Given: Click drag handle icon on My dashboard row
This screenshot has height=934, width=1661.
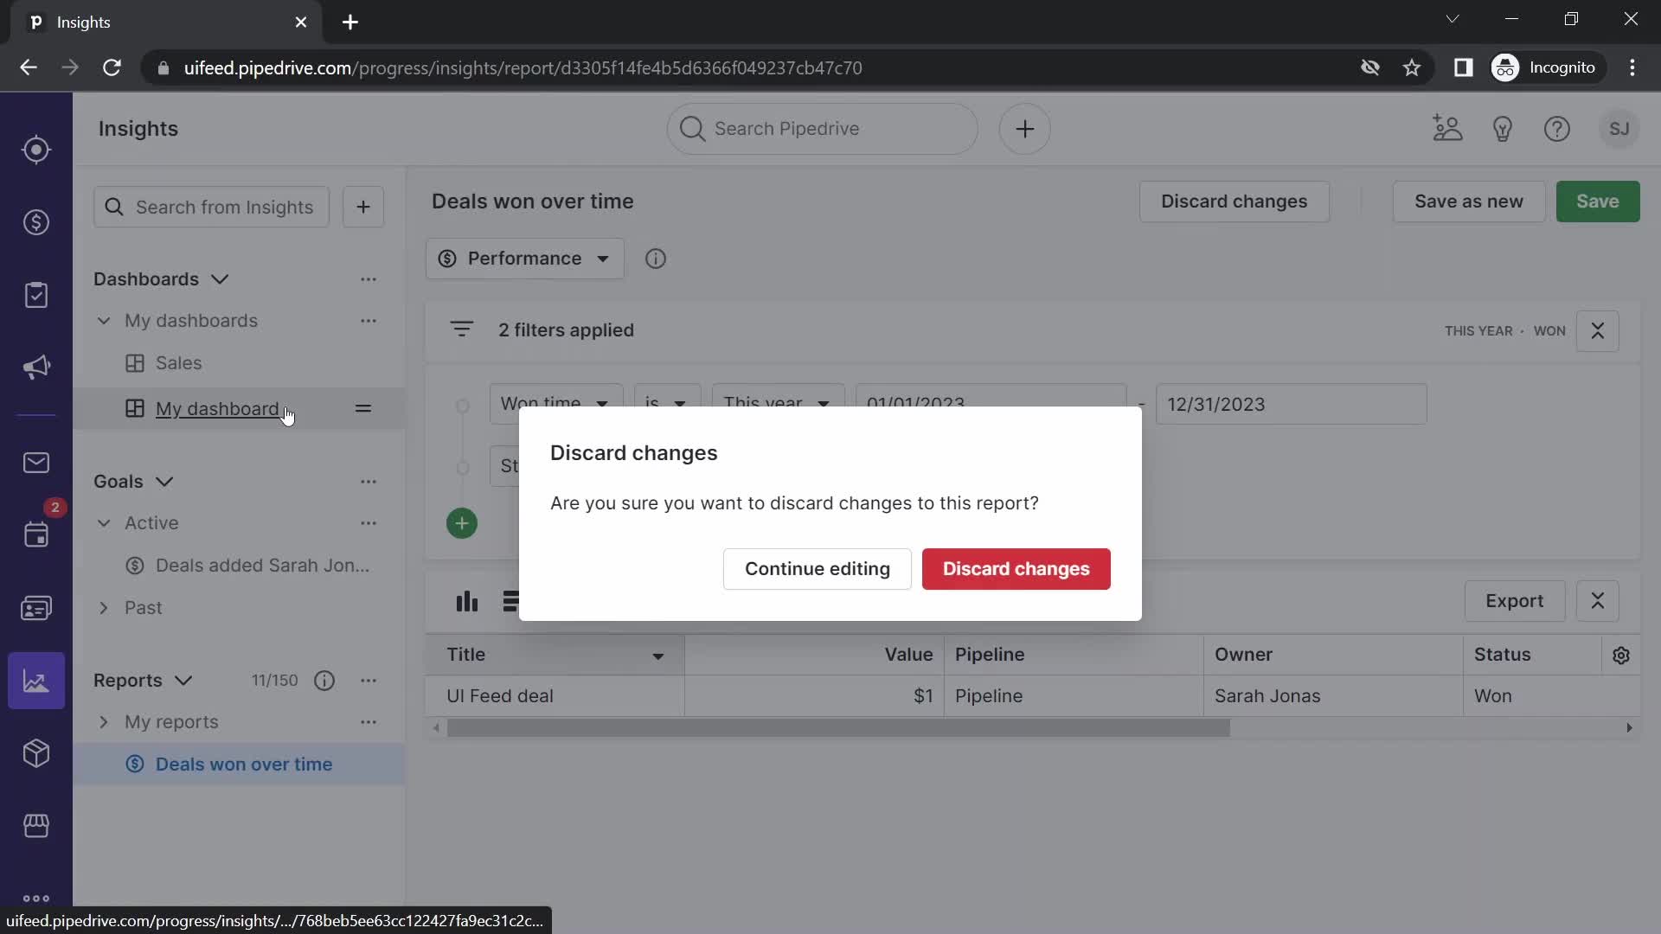Looking at the screenshot, I should point(363,408).
